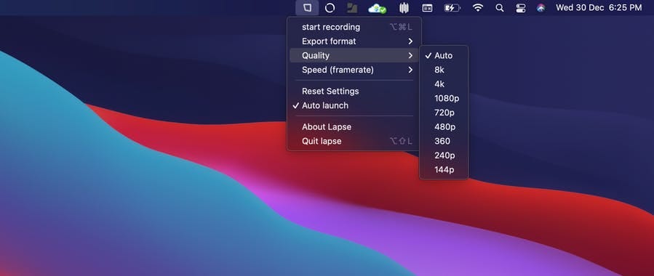Expand the Quality chevron arrow
Screen dimensions: 654x276
(410, 55)
